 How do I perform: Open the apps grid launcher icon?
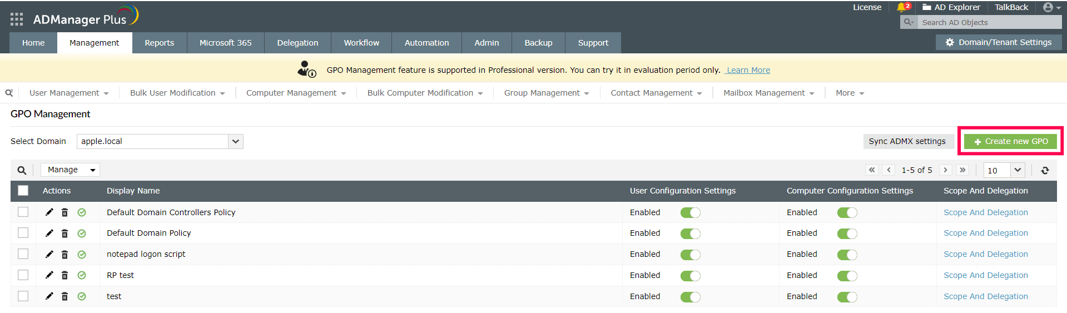point(17,19)
